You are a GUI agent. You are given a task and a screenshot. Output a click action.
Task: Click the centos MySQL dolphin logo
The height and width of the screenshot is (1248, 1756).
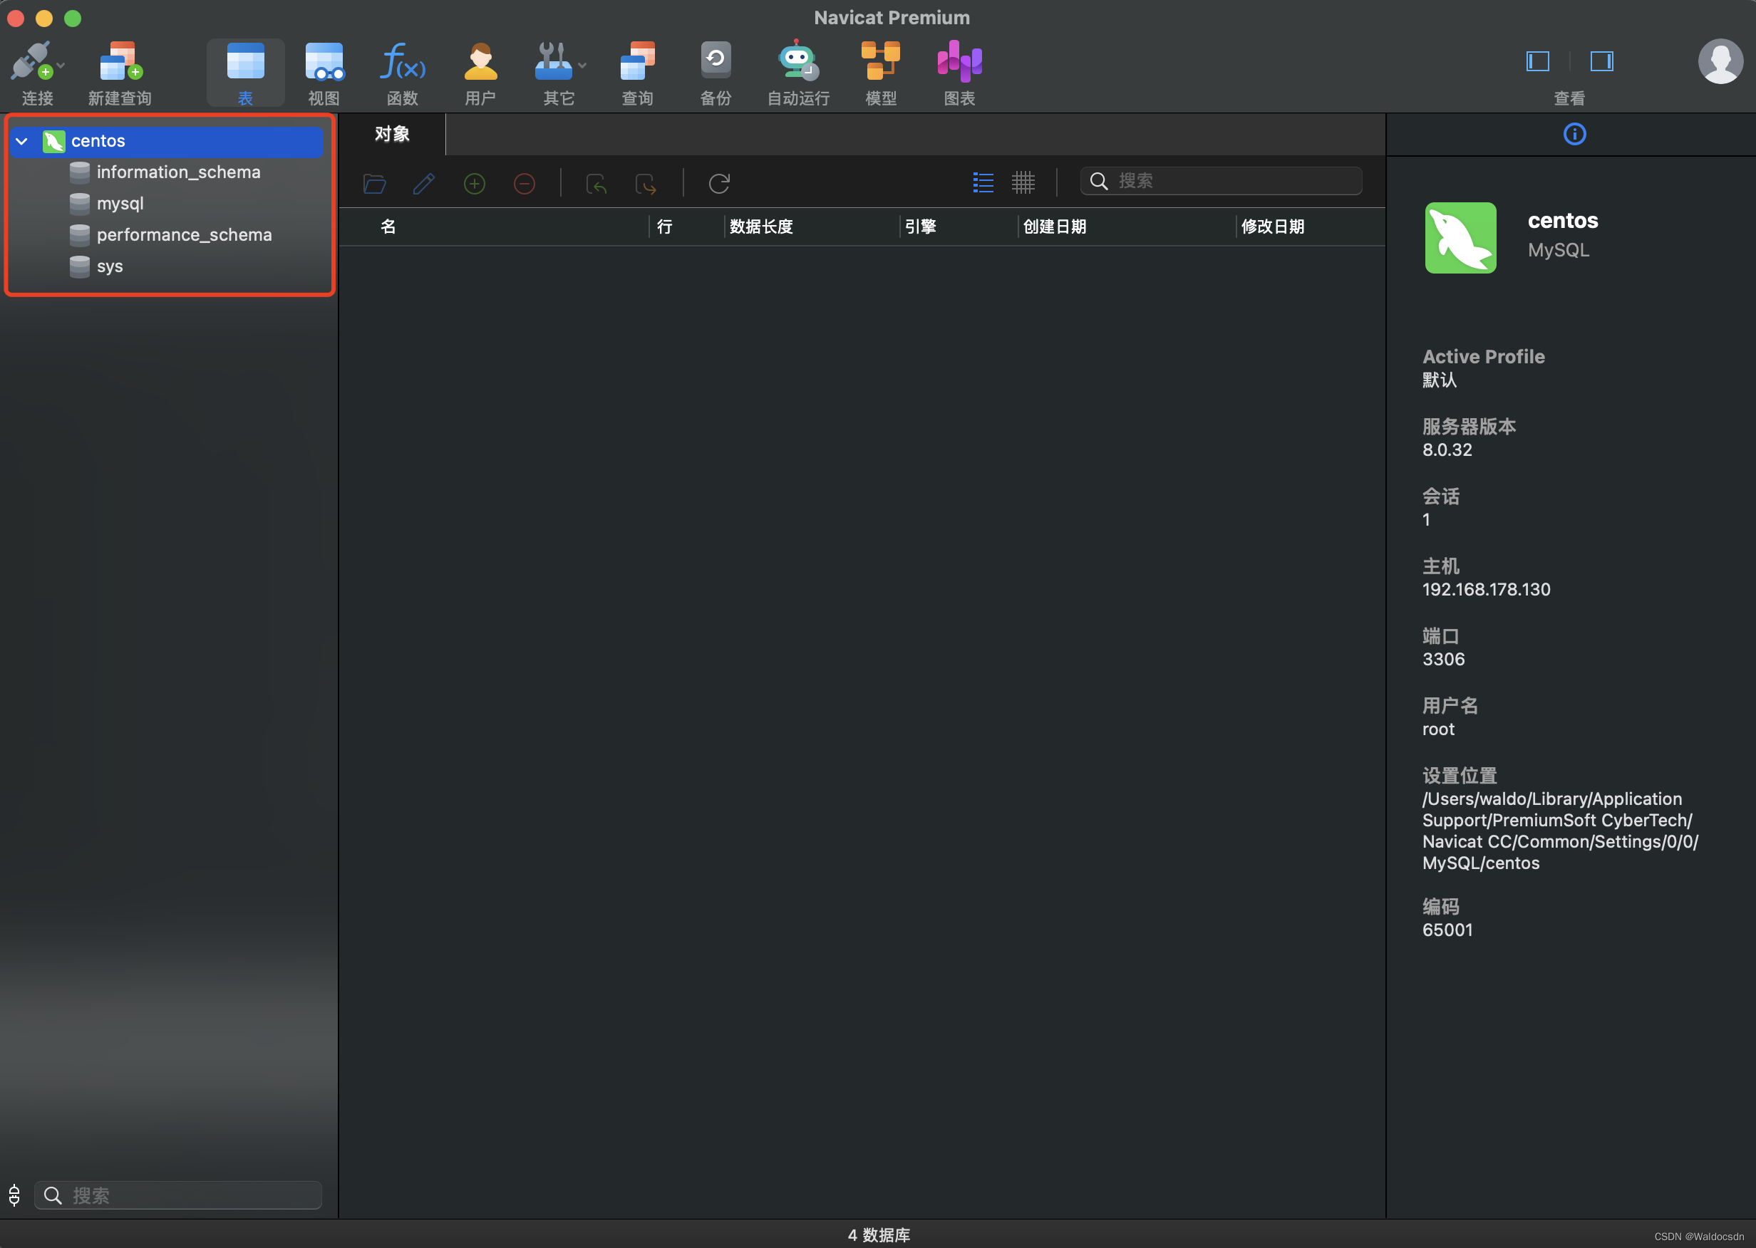[x=1460, y=237]
